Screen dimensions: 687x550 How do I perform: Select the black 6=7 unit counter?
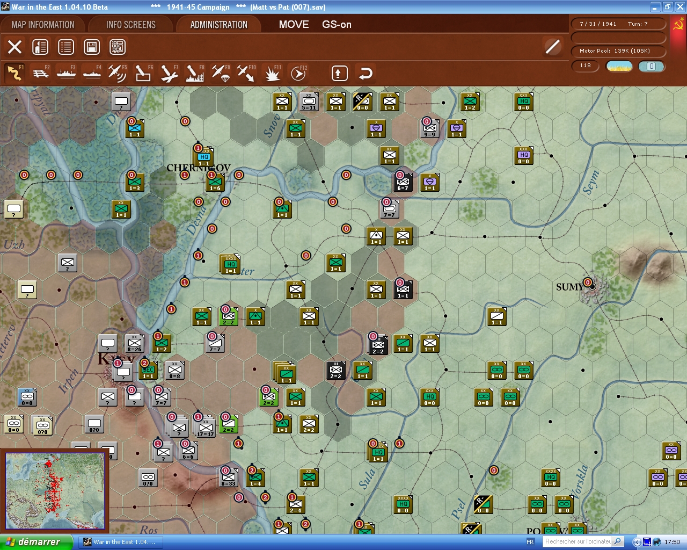403,182
